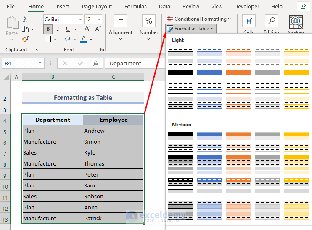
Task: Click the Cut scissors icon
Action: pyautogui.click(x=25, y=19)
